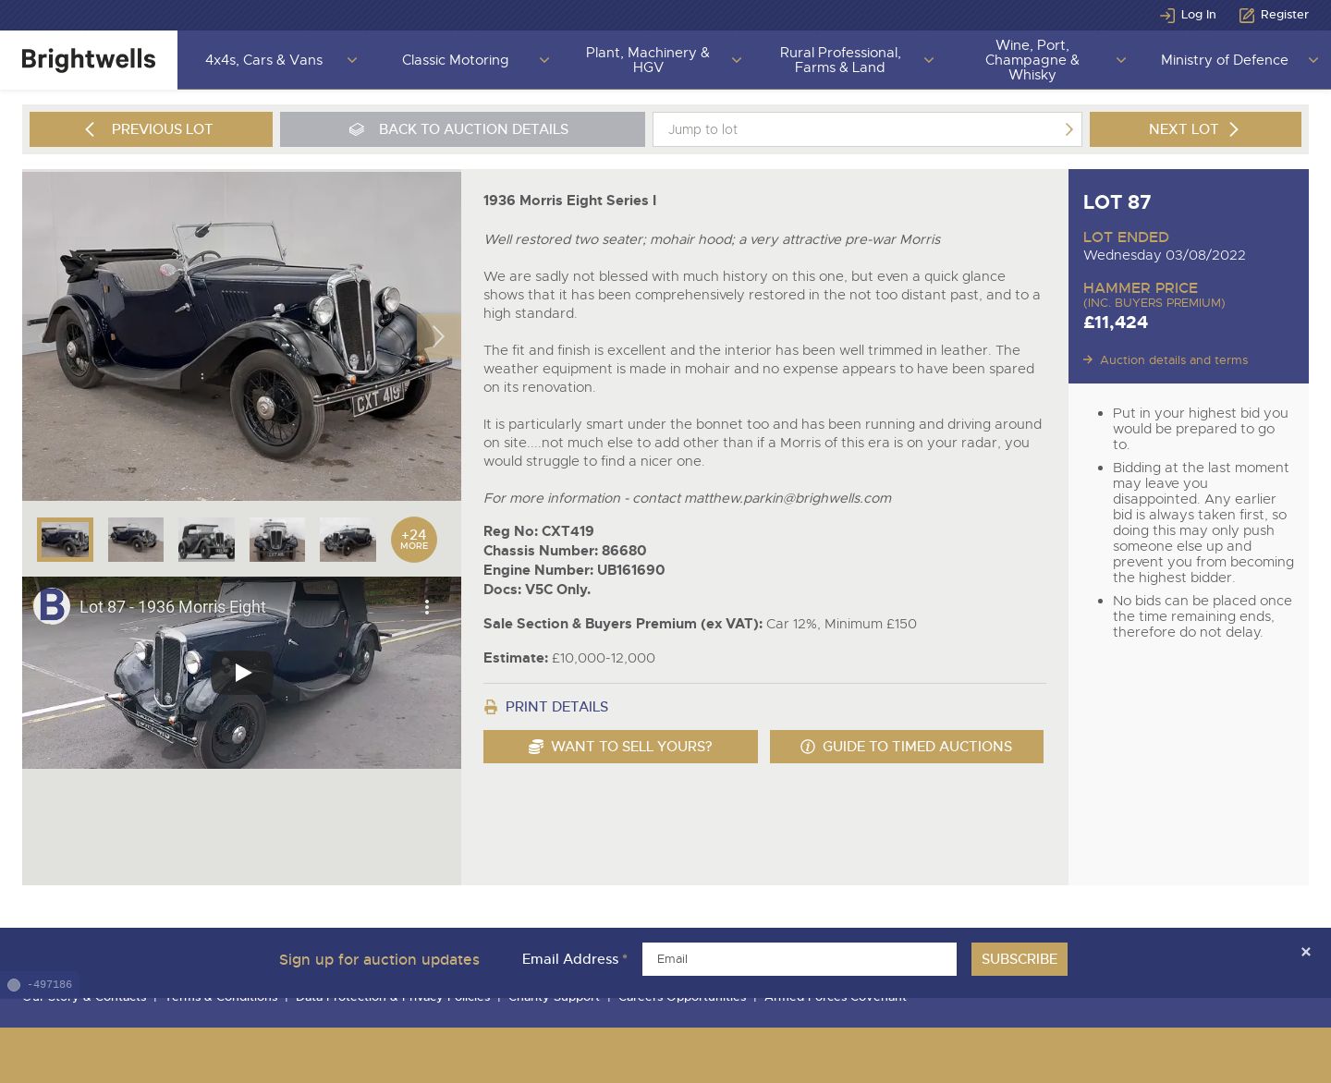Screen dimensions: 1331x1083
Task: Click the printer icon
Action: tap(491, 707)
